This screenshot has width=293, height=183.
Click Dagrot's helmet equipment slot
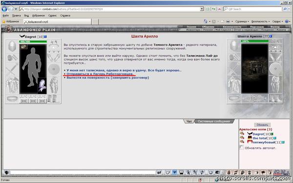tap(12, 46)
